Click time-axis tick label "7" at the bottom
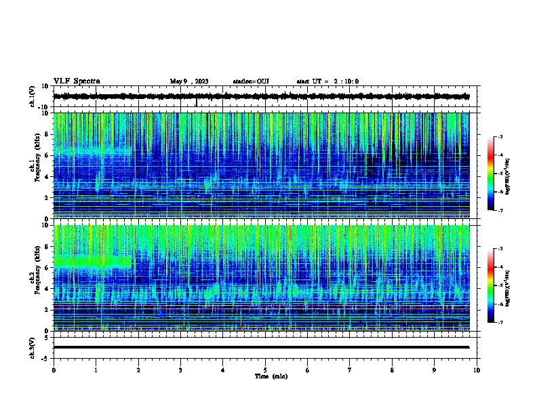The height and width of the screenshot is (415, 537). 350,370
